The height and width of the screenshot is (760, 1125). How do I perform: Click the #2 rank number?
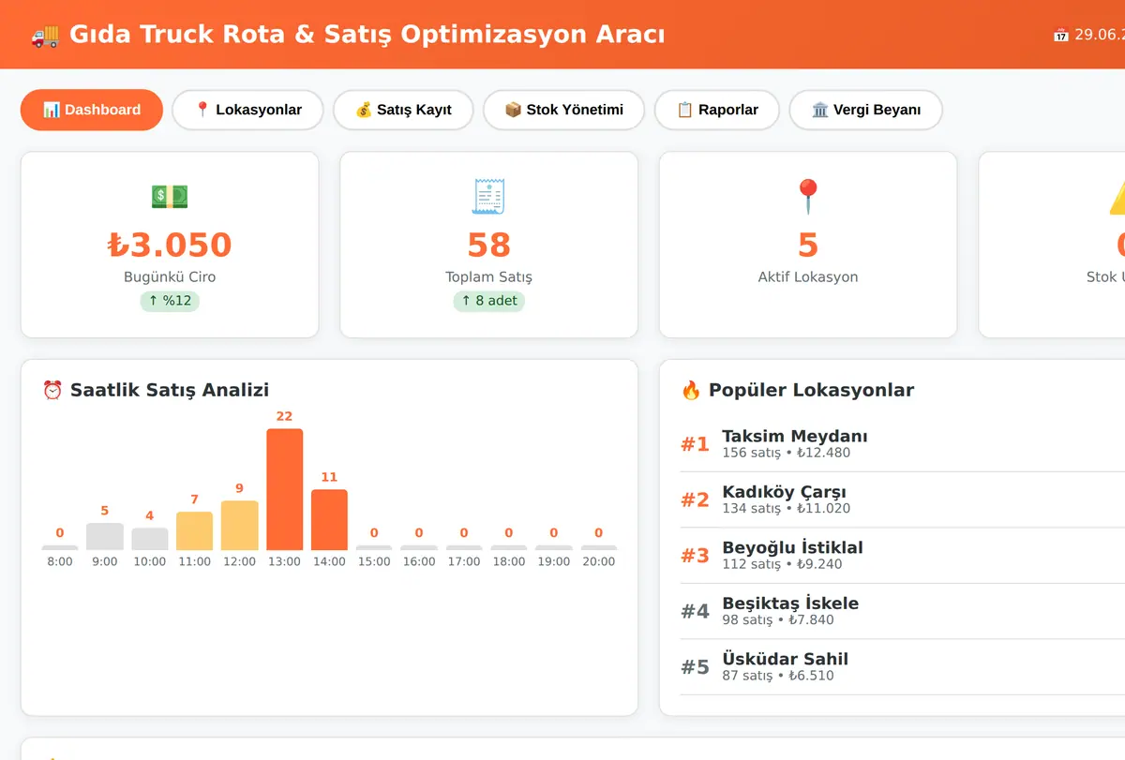tap(695, 499)
